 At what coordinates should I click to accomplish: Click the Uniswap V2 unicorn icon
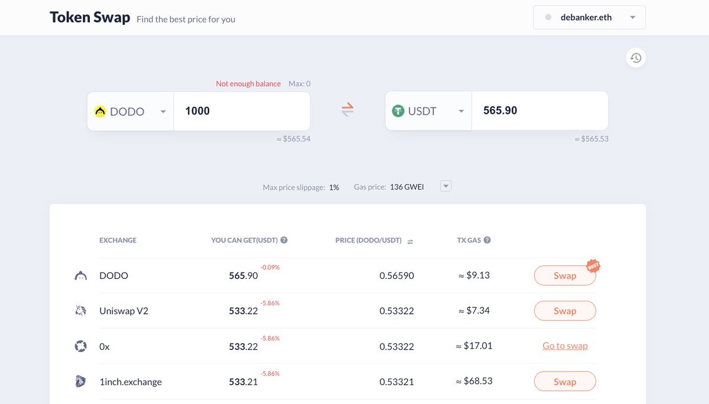[x=81, y=311]
